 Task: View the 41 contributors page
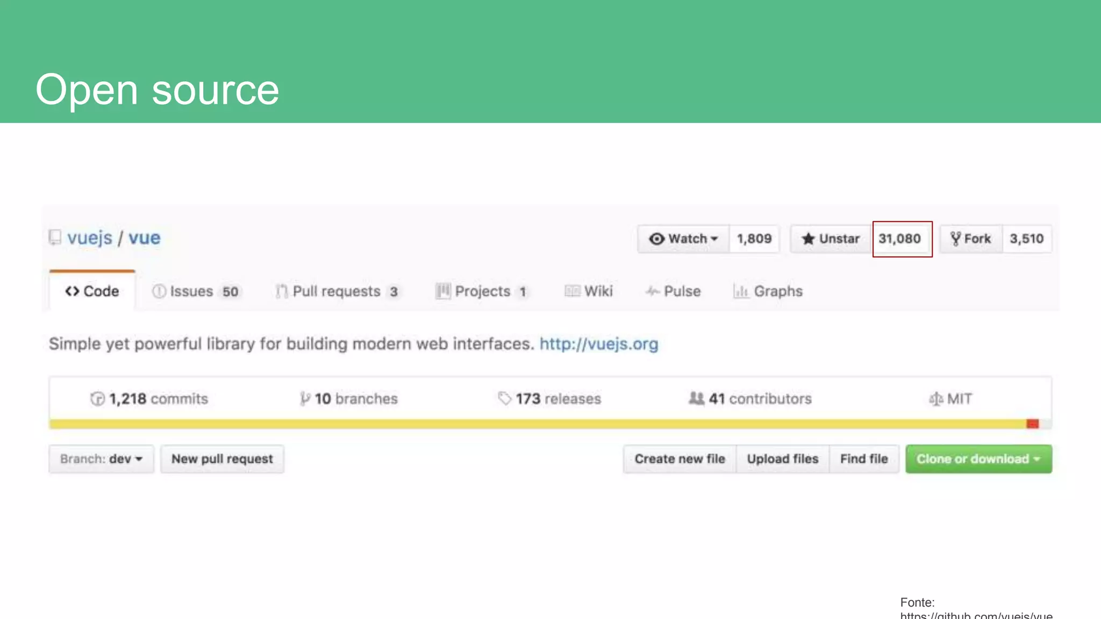click(750, 399)
